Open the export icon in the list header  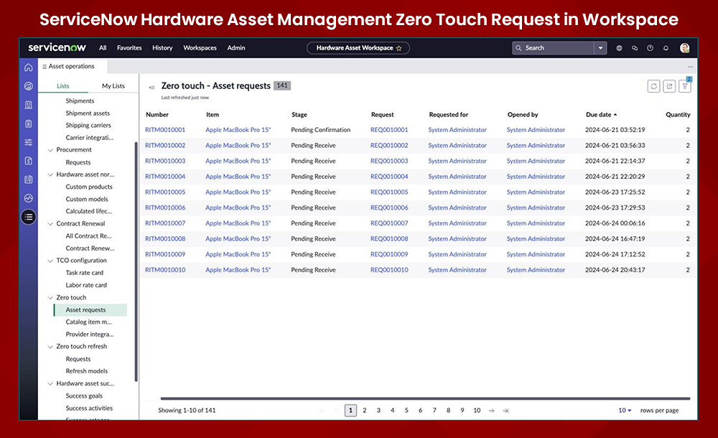click(x=669, y=85)
